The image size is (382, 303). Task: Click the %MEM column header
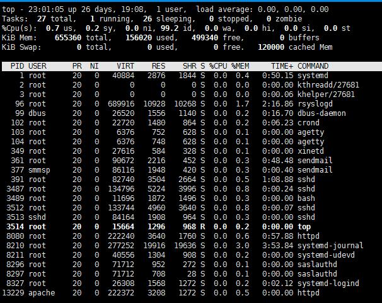(x=241, y=66)
